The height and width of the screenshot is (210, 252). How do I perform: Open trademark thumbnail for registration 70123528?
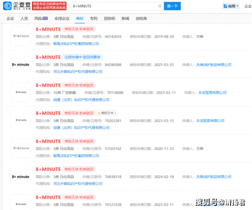21,202
